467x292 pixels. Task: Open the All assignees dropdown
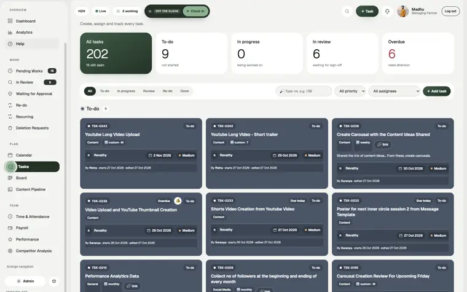[x=394, y=91]
